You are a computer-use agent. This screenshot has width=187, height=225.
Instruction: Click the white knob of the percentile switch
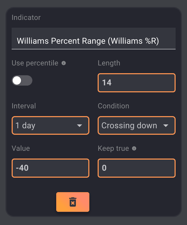(x=17, y=81)
